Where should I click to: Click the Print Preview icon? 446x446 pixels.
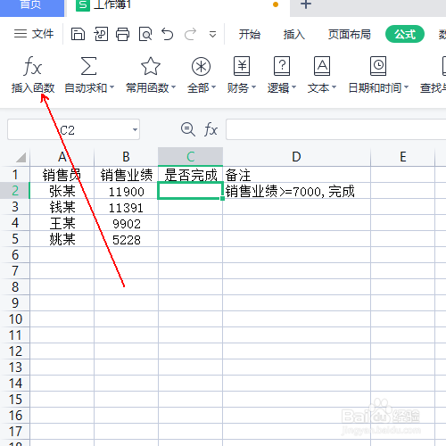tap(145, 34)
